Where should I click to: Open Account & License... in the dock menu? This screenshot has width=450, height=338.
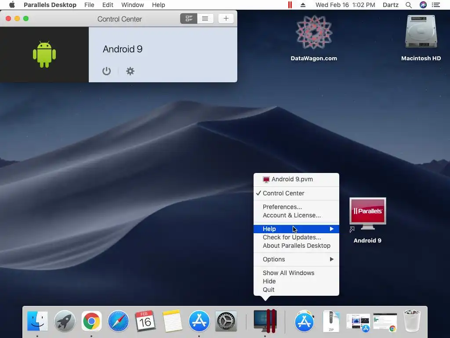coord(296,215)
